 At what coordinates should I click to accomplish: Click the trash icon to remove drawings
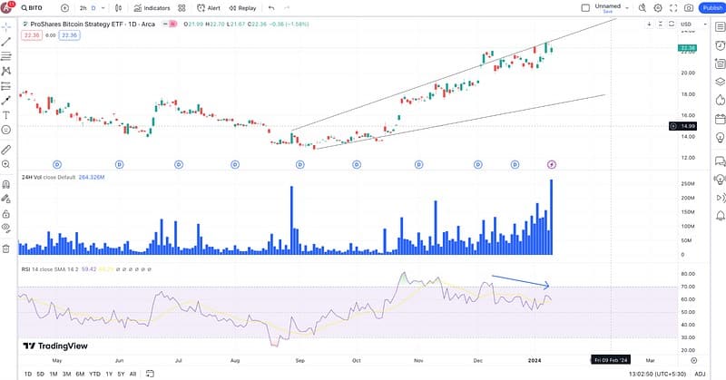coord(6,248)
